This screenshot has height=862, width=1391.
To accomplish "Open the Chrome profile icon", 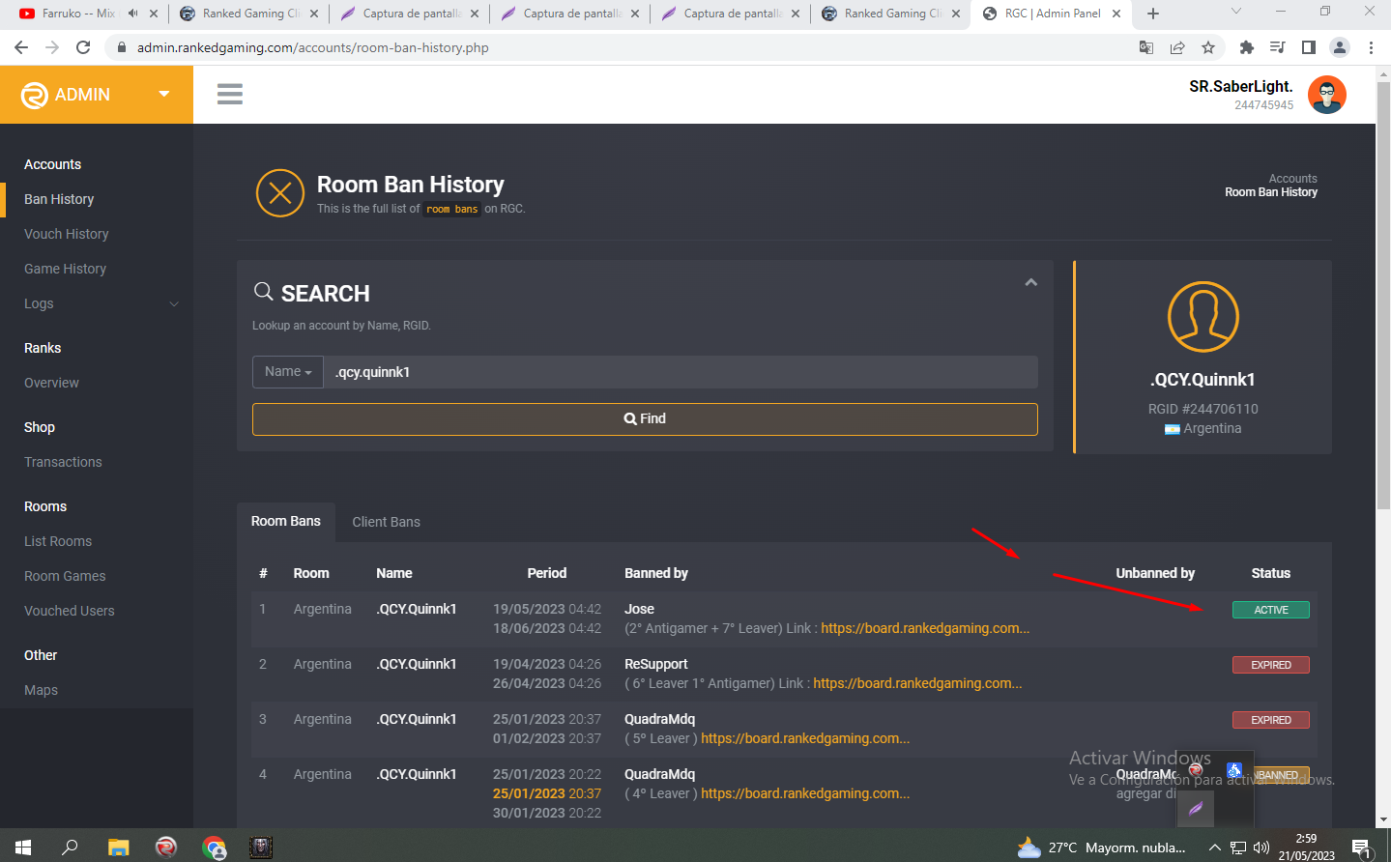I will (1340, 47).
